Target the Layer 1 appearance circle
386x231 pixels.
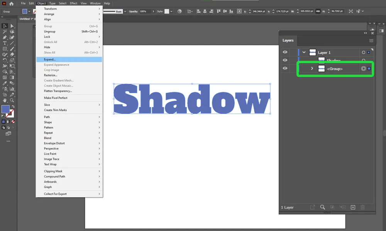[364, 52]
